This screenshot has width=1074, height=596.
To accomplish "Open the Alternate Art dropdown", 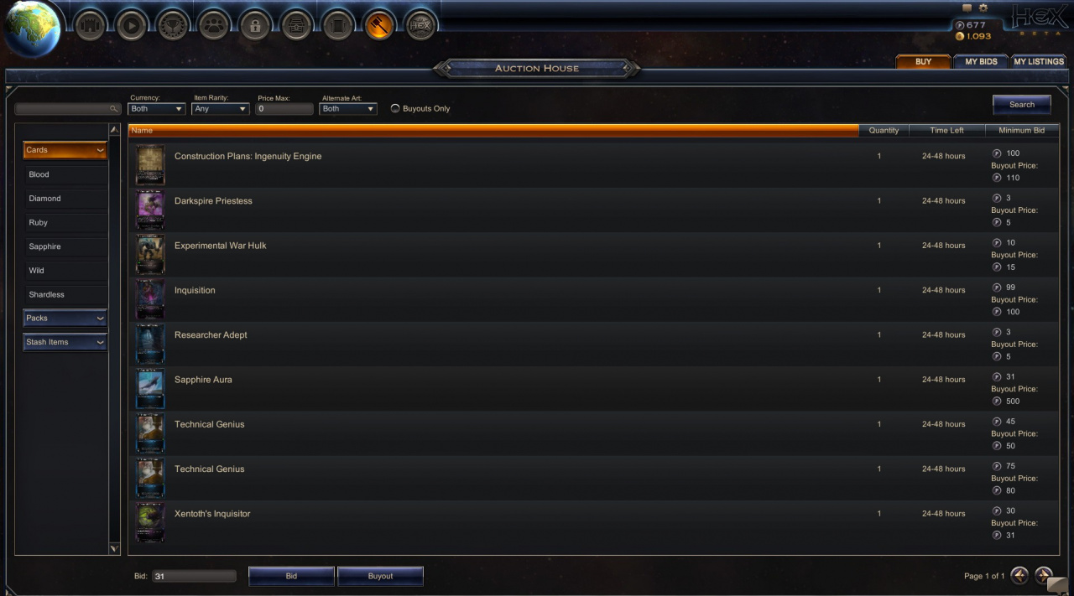I will (x=348, y=109).
